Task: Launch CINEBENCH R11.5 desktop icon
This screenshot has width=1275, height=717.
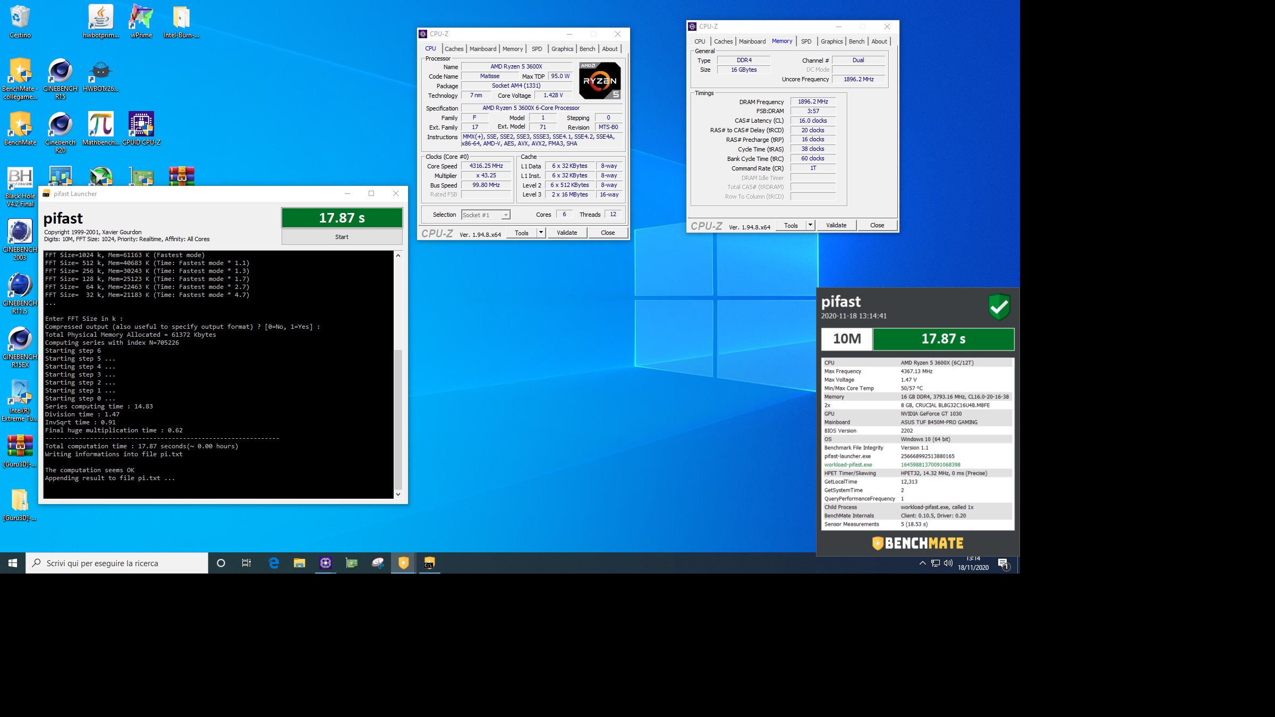Action: coord(20,294)
